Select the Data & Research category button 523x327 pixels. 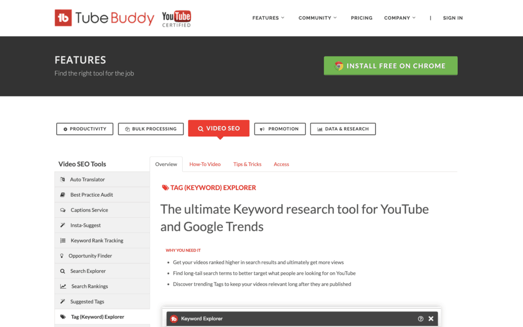click(x=343, y=129)
